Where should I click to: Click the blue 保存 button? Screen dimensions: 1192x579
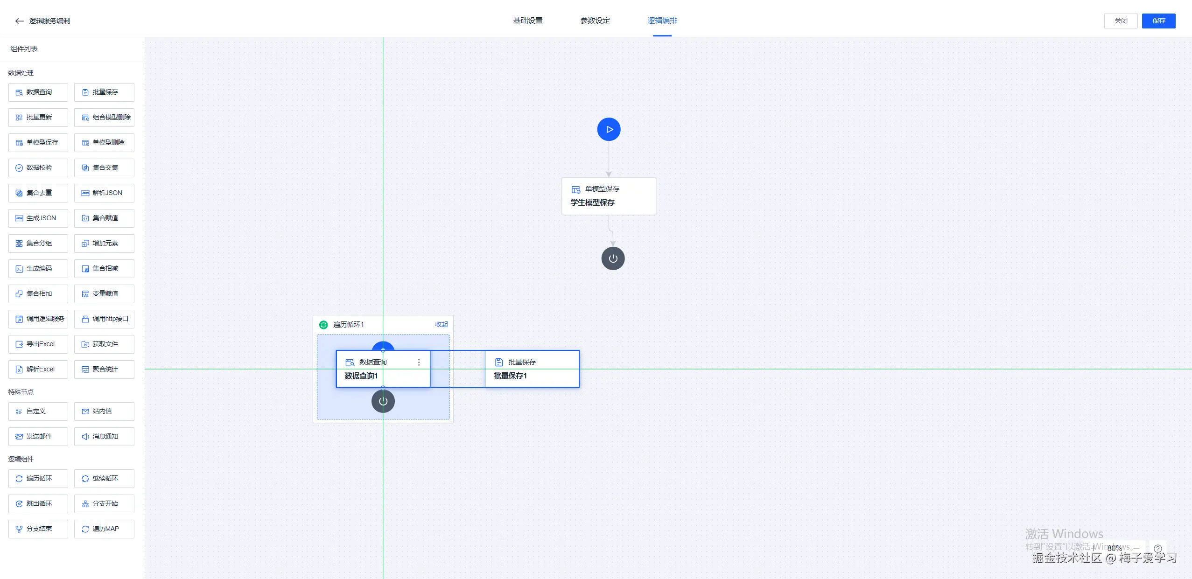click(1158, 21)
